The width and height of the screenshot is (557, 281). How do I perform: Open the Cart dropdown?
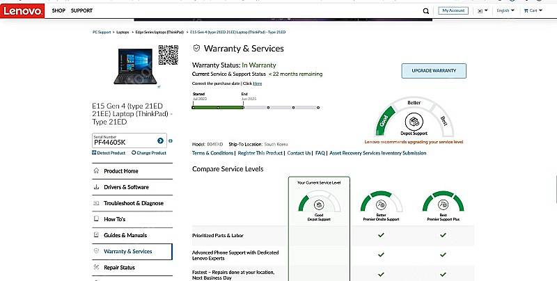pyautogui.click(x=533, y=10)
